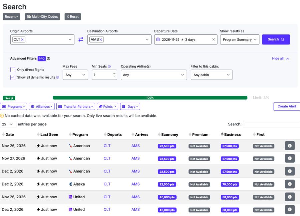Click CLT link in Nov 27 row

pos(107,158)
